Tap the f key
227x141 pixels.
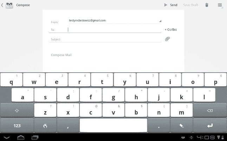pyautogui.click(x=91, y=95)
